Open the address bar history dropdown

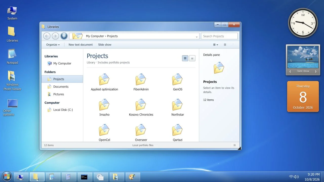197,36
